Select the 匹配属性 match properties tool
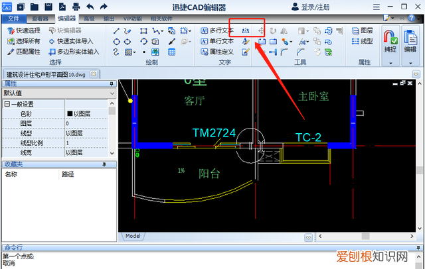 point(24,51)
